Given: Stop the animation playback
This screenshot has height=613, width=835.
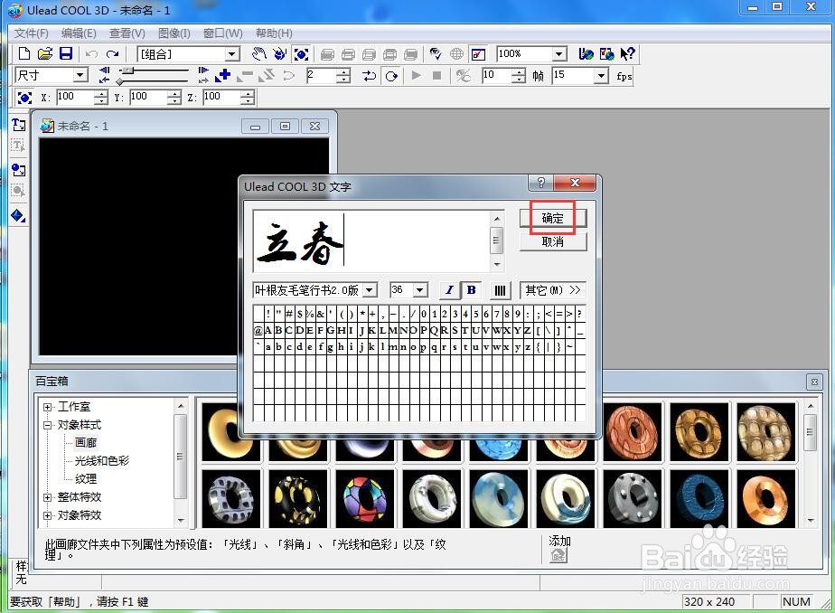Looking at the screenshot, I should click(436, 76).
